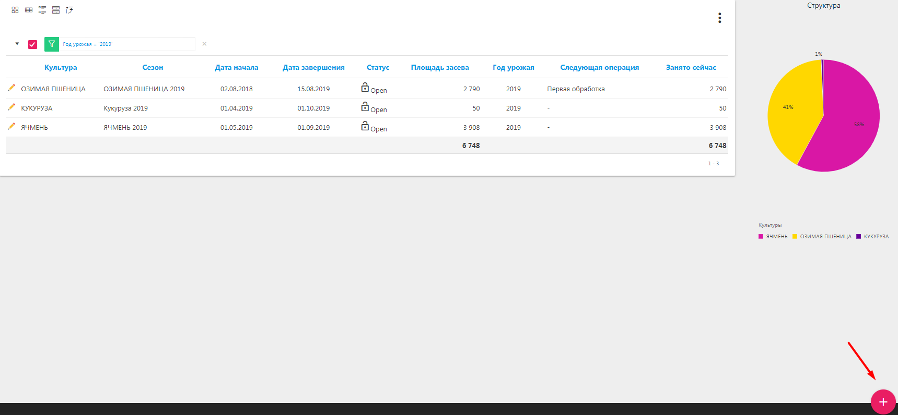Viewport: 898px width, 415px height.
Task: Toggle Open lock status for ОЗИМАЯ ПШЕНИЦА
Action: click(x=365, y=88)
